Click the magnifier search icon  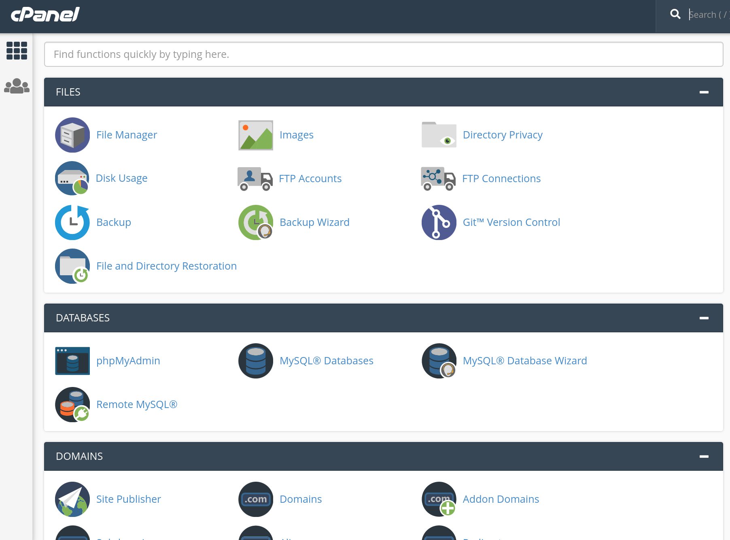click(x=675, y=14)
